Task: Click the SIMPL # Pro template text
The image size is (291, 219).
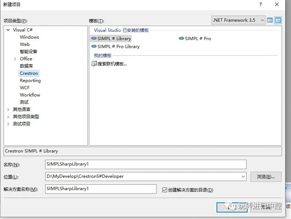Action: (x=198, y=39)
